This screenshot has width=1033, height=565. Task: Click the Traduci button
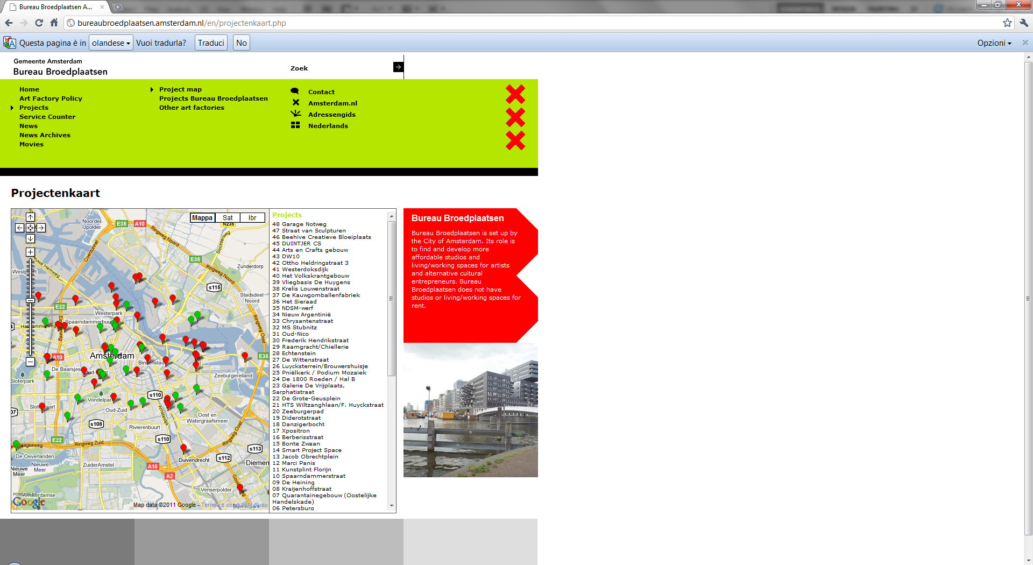click(x=211, y=43)
